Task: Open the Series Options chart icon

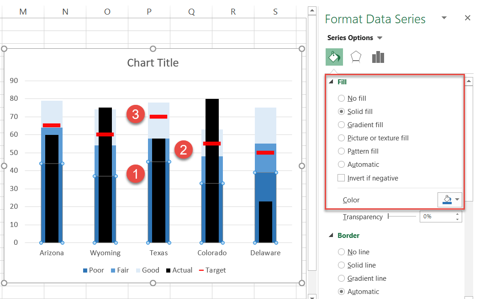Action: pyautogui.click(x=378, y=57)
